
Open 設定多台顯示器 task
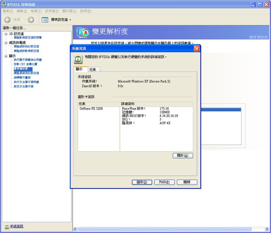point(23,87)
